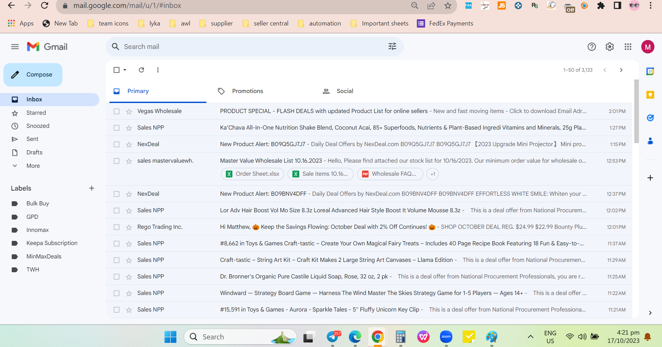Open the Google apps grid
Screen dimensions: 662x347
[628, 47]
